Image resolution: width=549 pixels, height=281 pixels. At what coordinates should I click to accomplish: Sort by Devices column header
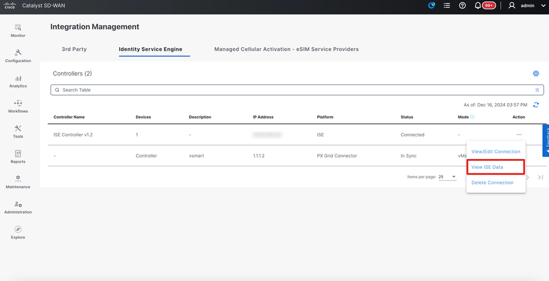143,117
